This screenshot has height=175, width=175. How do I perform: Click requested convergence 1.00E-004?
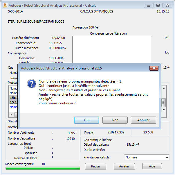coord(56,58)
